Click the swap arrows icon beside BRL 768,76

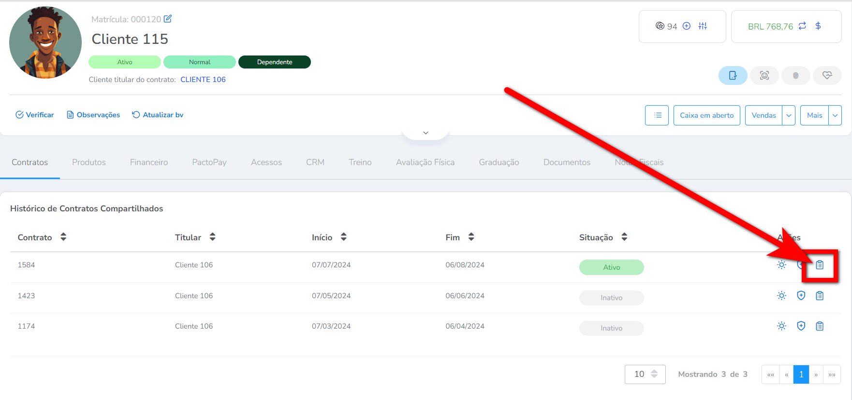coord(802,26)
